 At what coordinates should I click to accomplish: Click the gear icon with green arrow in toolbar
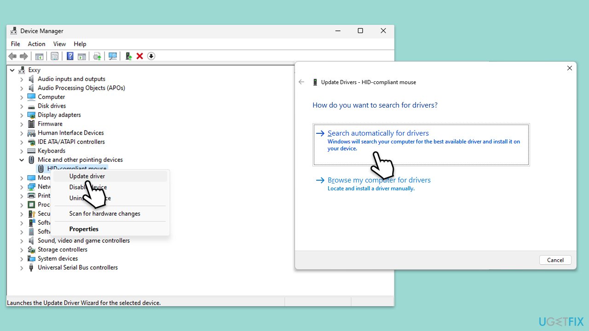point(97,56)
